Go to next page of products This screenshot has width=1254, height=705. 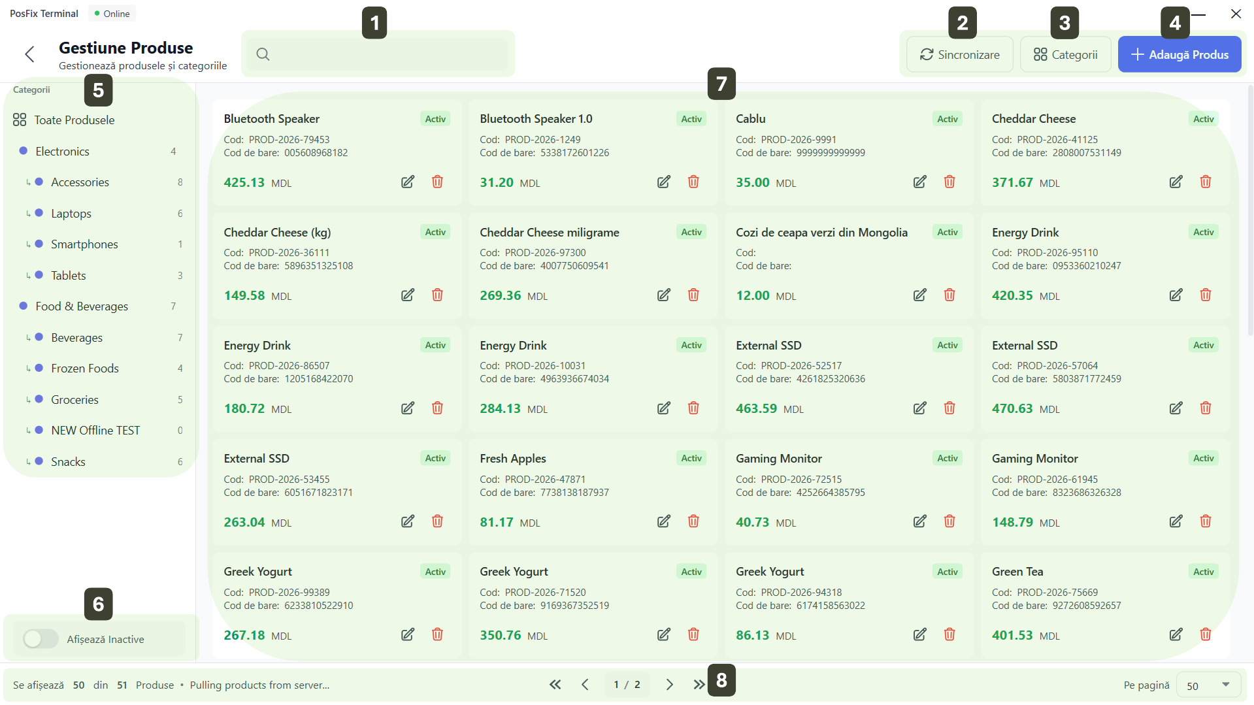click(x=669, y=685)
